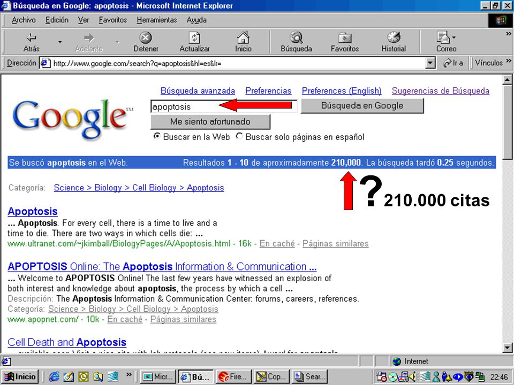Click the Google search text box
This screenshot has height=385, width=514.
224,106
